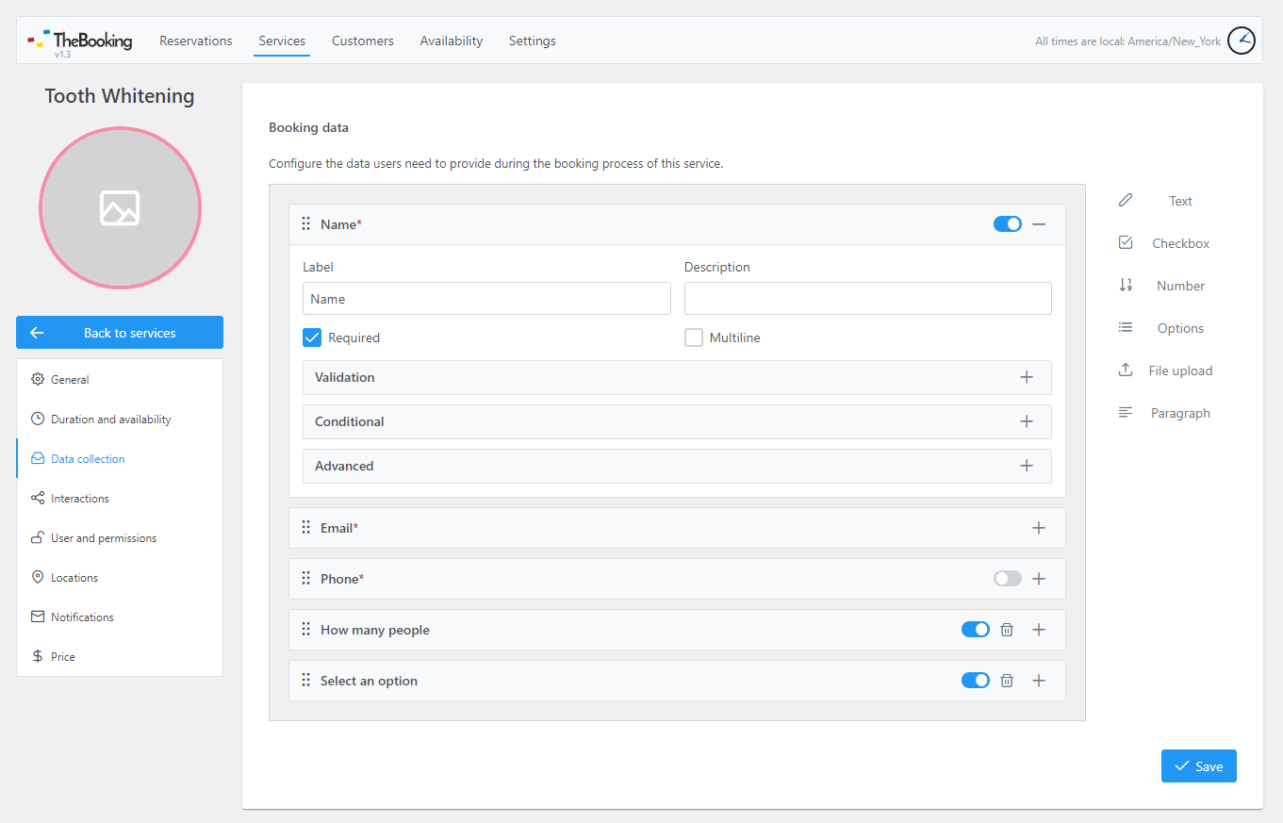Expand the Conditional section

pos(677,421)
